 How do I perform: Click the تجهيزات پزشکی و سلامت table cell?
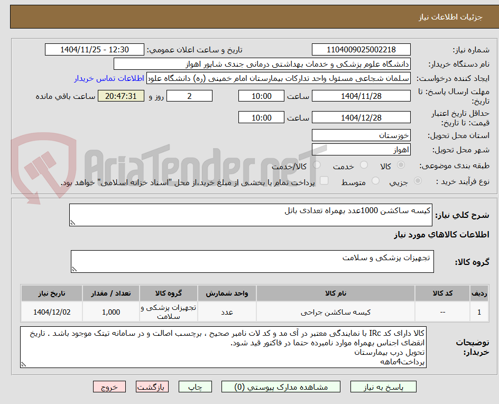click(168, 312)
